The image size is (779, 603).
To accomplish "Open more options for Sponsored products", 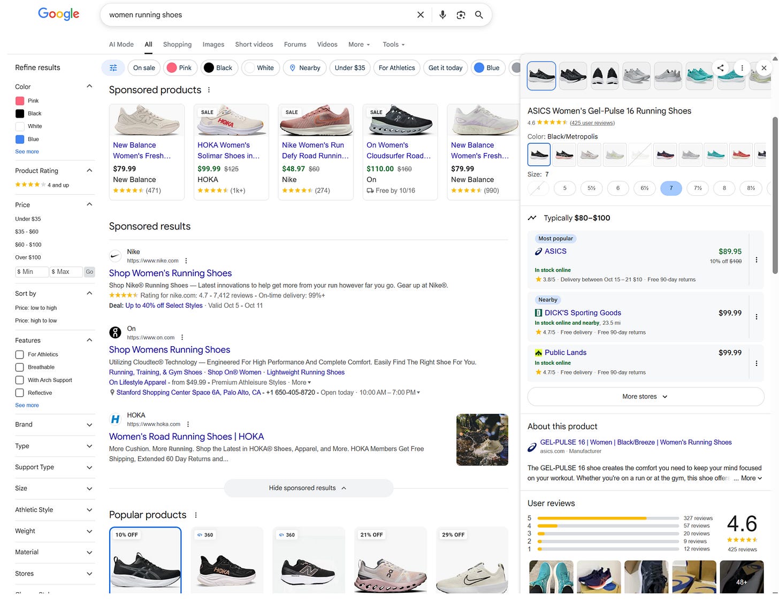I will point(209,90).
